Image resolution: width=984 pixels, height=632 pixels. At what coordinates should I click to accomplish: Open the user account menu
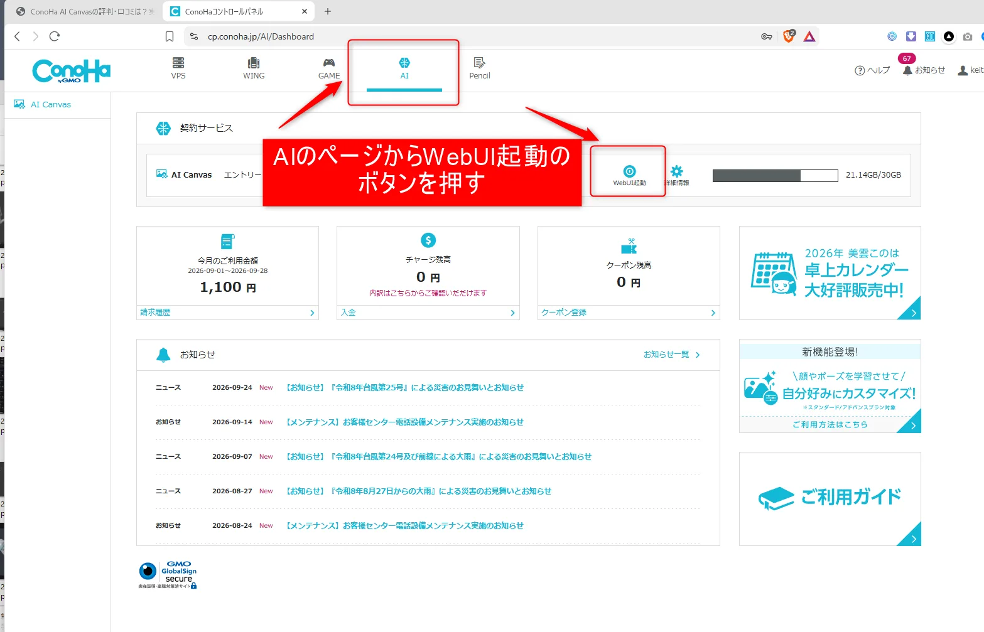tap(971, 70)
